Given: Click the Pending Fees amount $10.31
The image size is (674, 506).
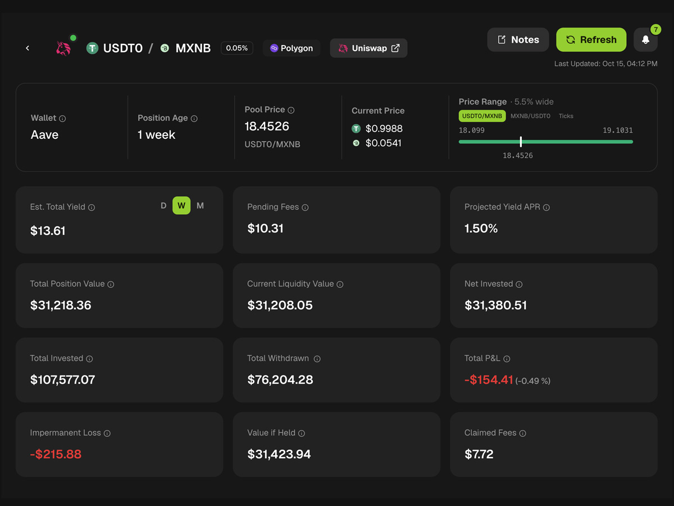Looking at the screenshot, I should 265,229.
